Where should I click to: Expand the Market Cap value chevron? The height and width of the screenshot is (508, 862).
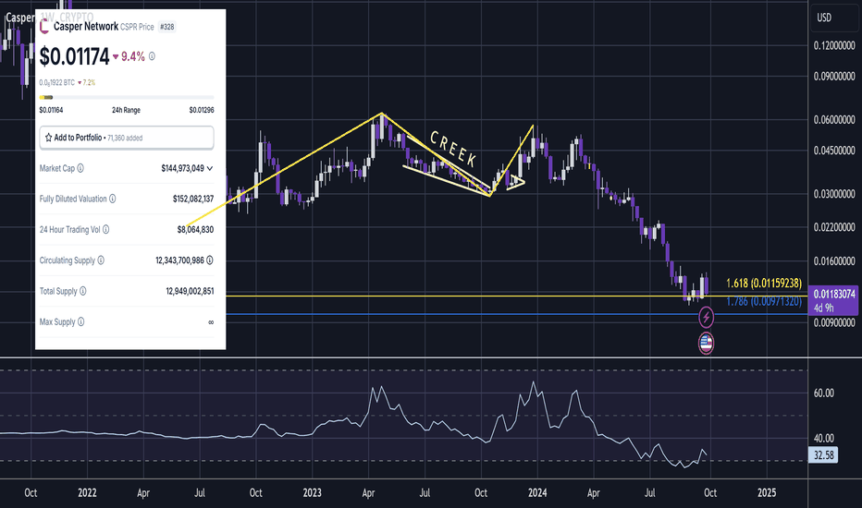209,169
